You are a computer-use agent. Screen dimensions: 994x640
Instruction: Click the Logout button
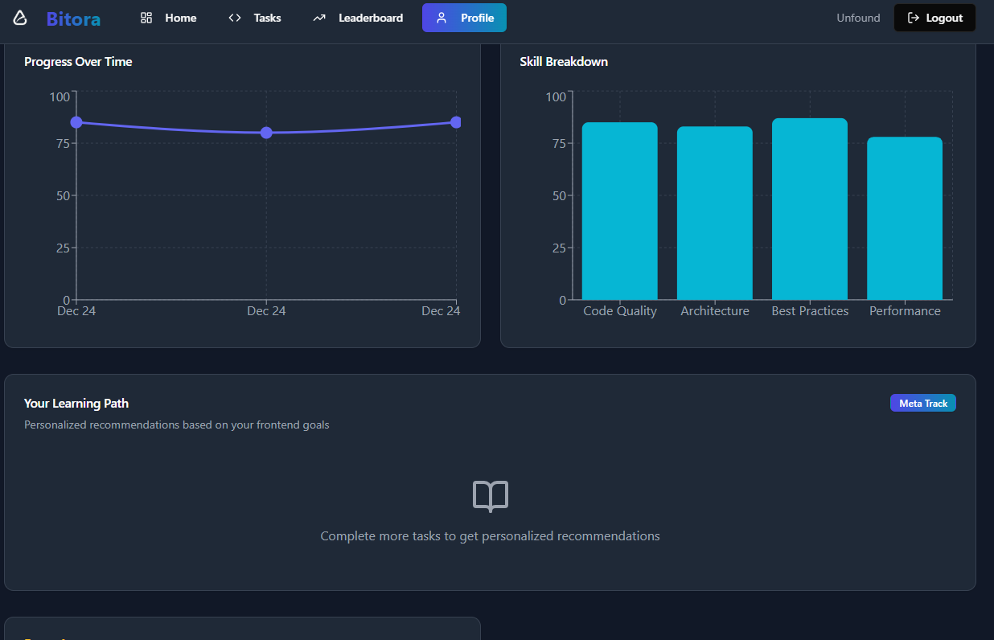click(x=934, y=17)
